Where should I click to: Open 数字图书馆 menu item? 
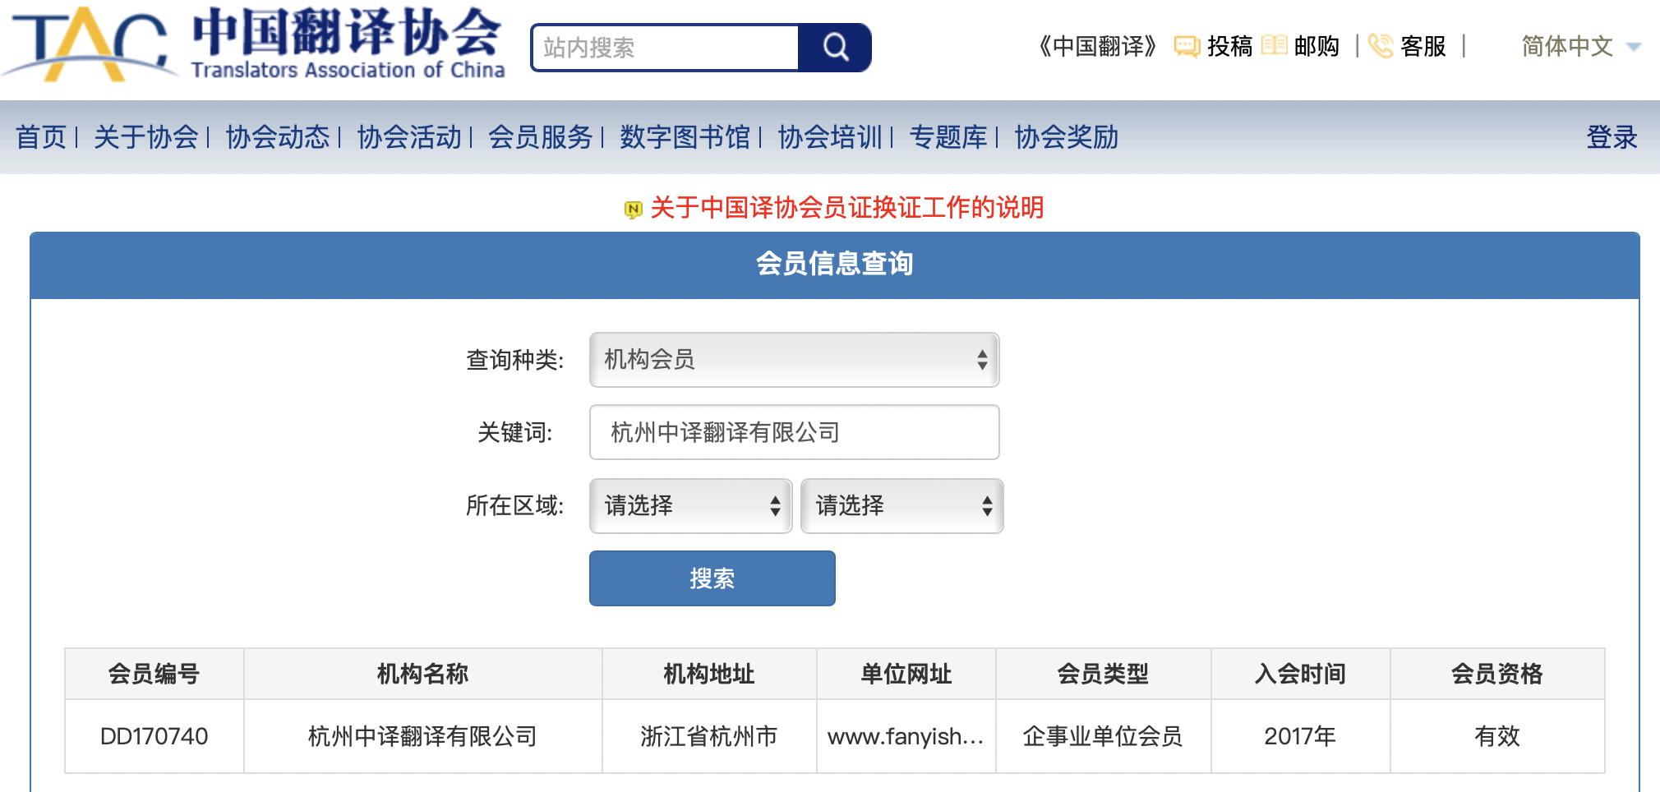coord(685,137)
